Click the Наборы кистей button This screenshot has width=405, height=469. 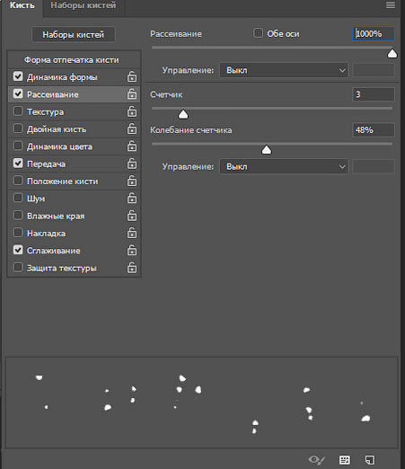pyautogui.click(x=74, y=34)
